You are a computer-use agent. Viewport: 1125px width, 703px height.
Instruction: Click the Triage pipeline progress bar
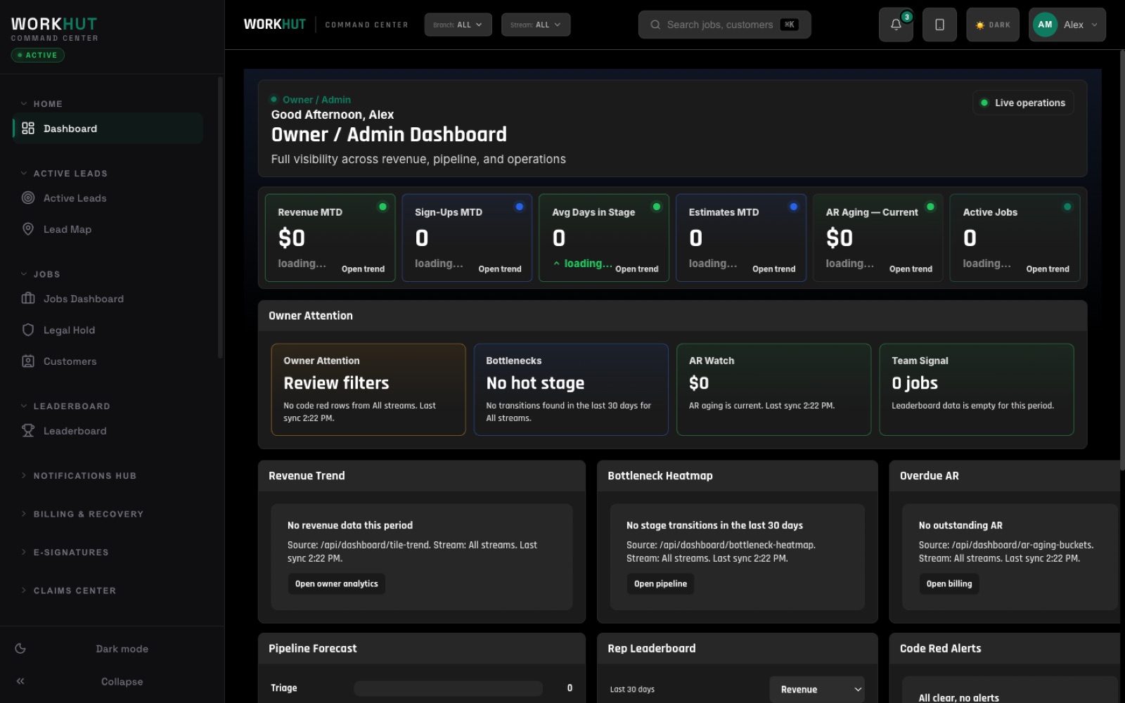point(448,688)
